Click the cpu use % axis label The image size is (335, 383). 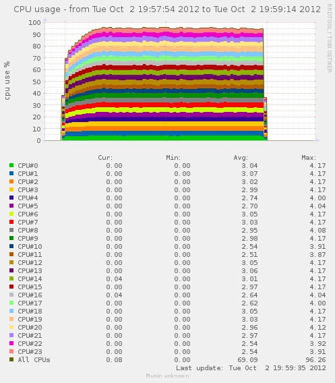(x=7, y=81)
